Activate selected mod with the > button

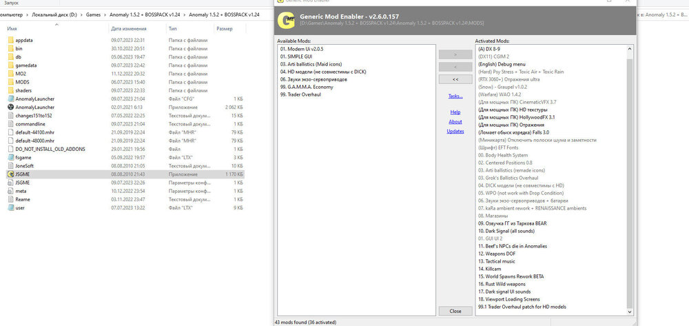click(x=455, y=54)
